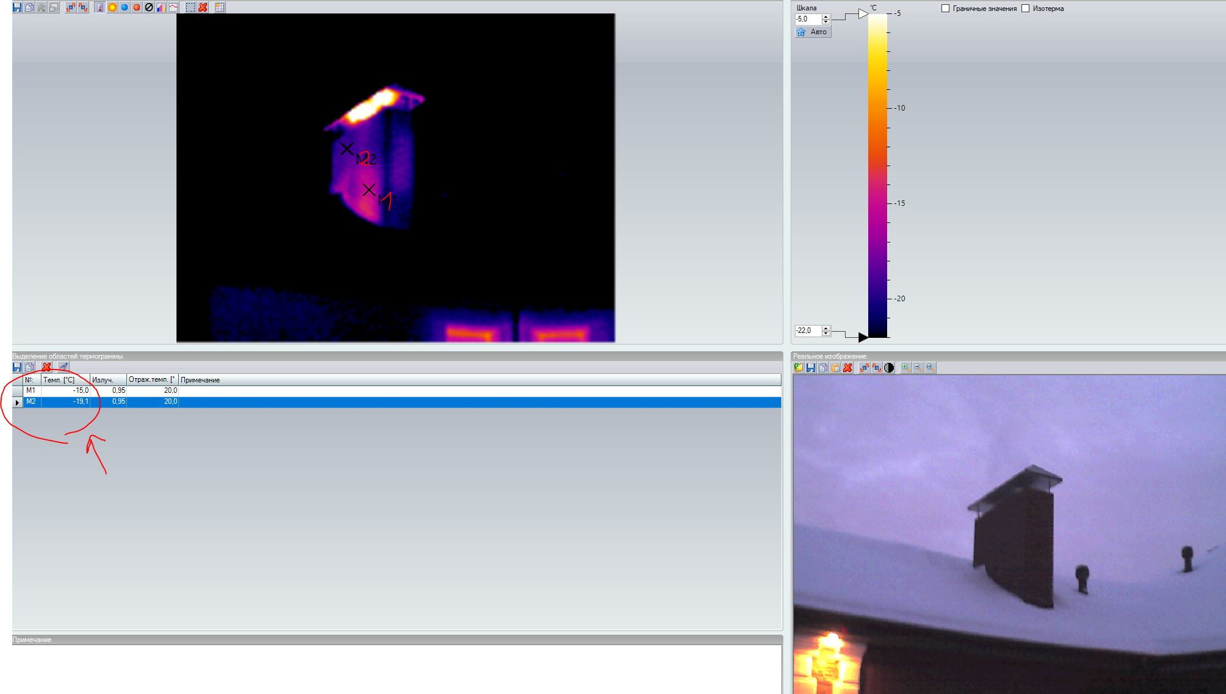Select the thermometer measure-point tool

[x=100, y=7]
